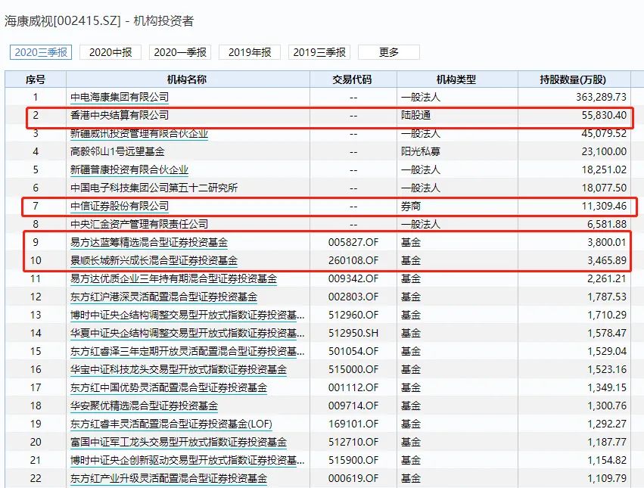Select holding value 3,800.01

tap(607, 242)
